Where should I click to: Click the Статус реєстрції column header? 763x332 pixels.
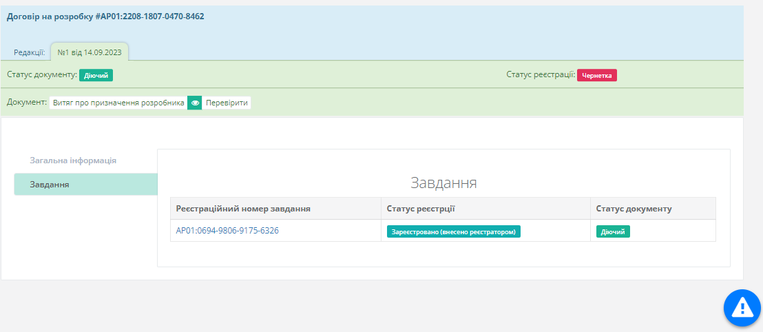(x=421, y=209)
